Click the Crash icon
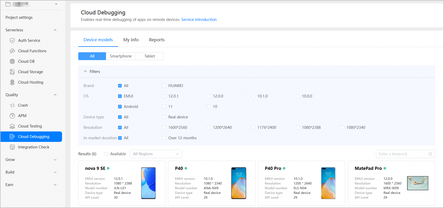 (12, 105)
